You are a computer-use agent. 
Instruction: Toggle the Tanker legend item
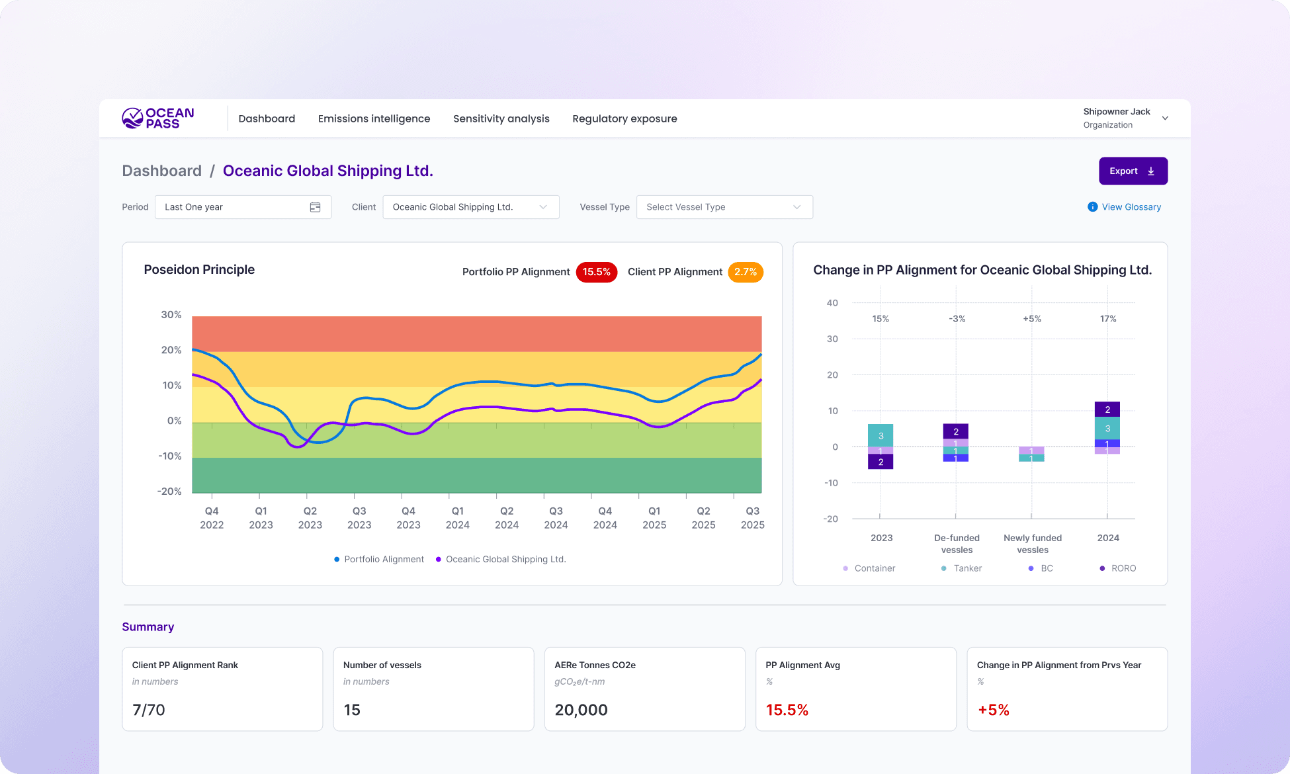967,568
